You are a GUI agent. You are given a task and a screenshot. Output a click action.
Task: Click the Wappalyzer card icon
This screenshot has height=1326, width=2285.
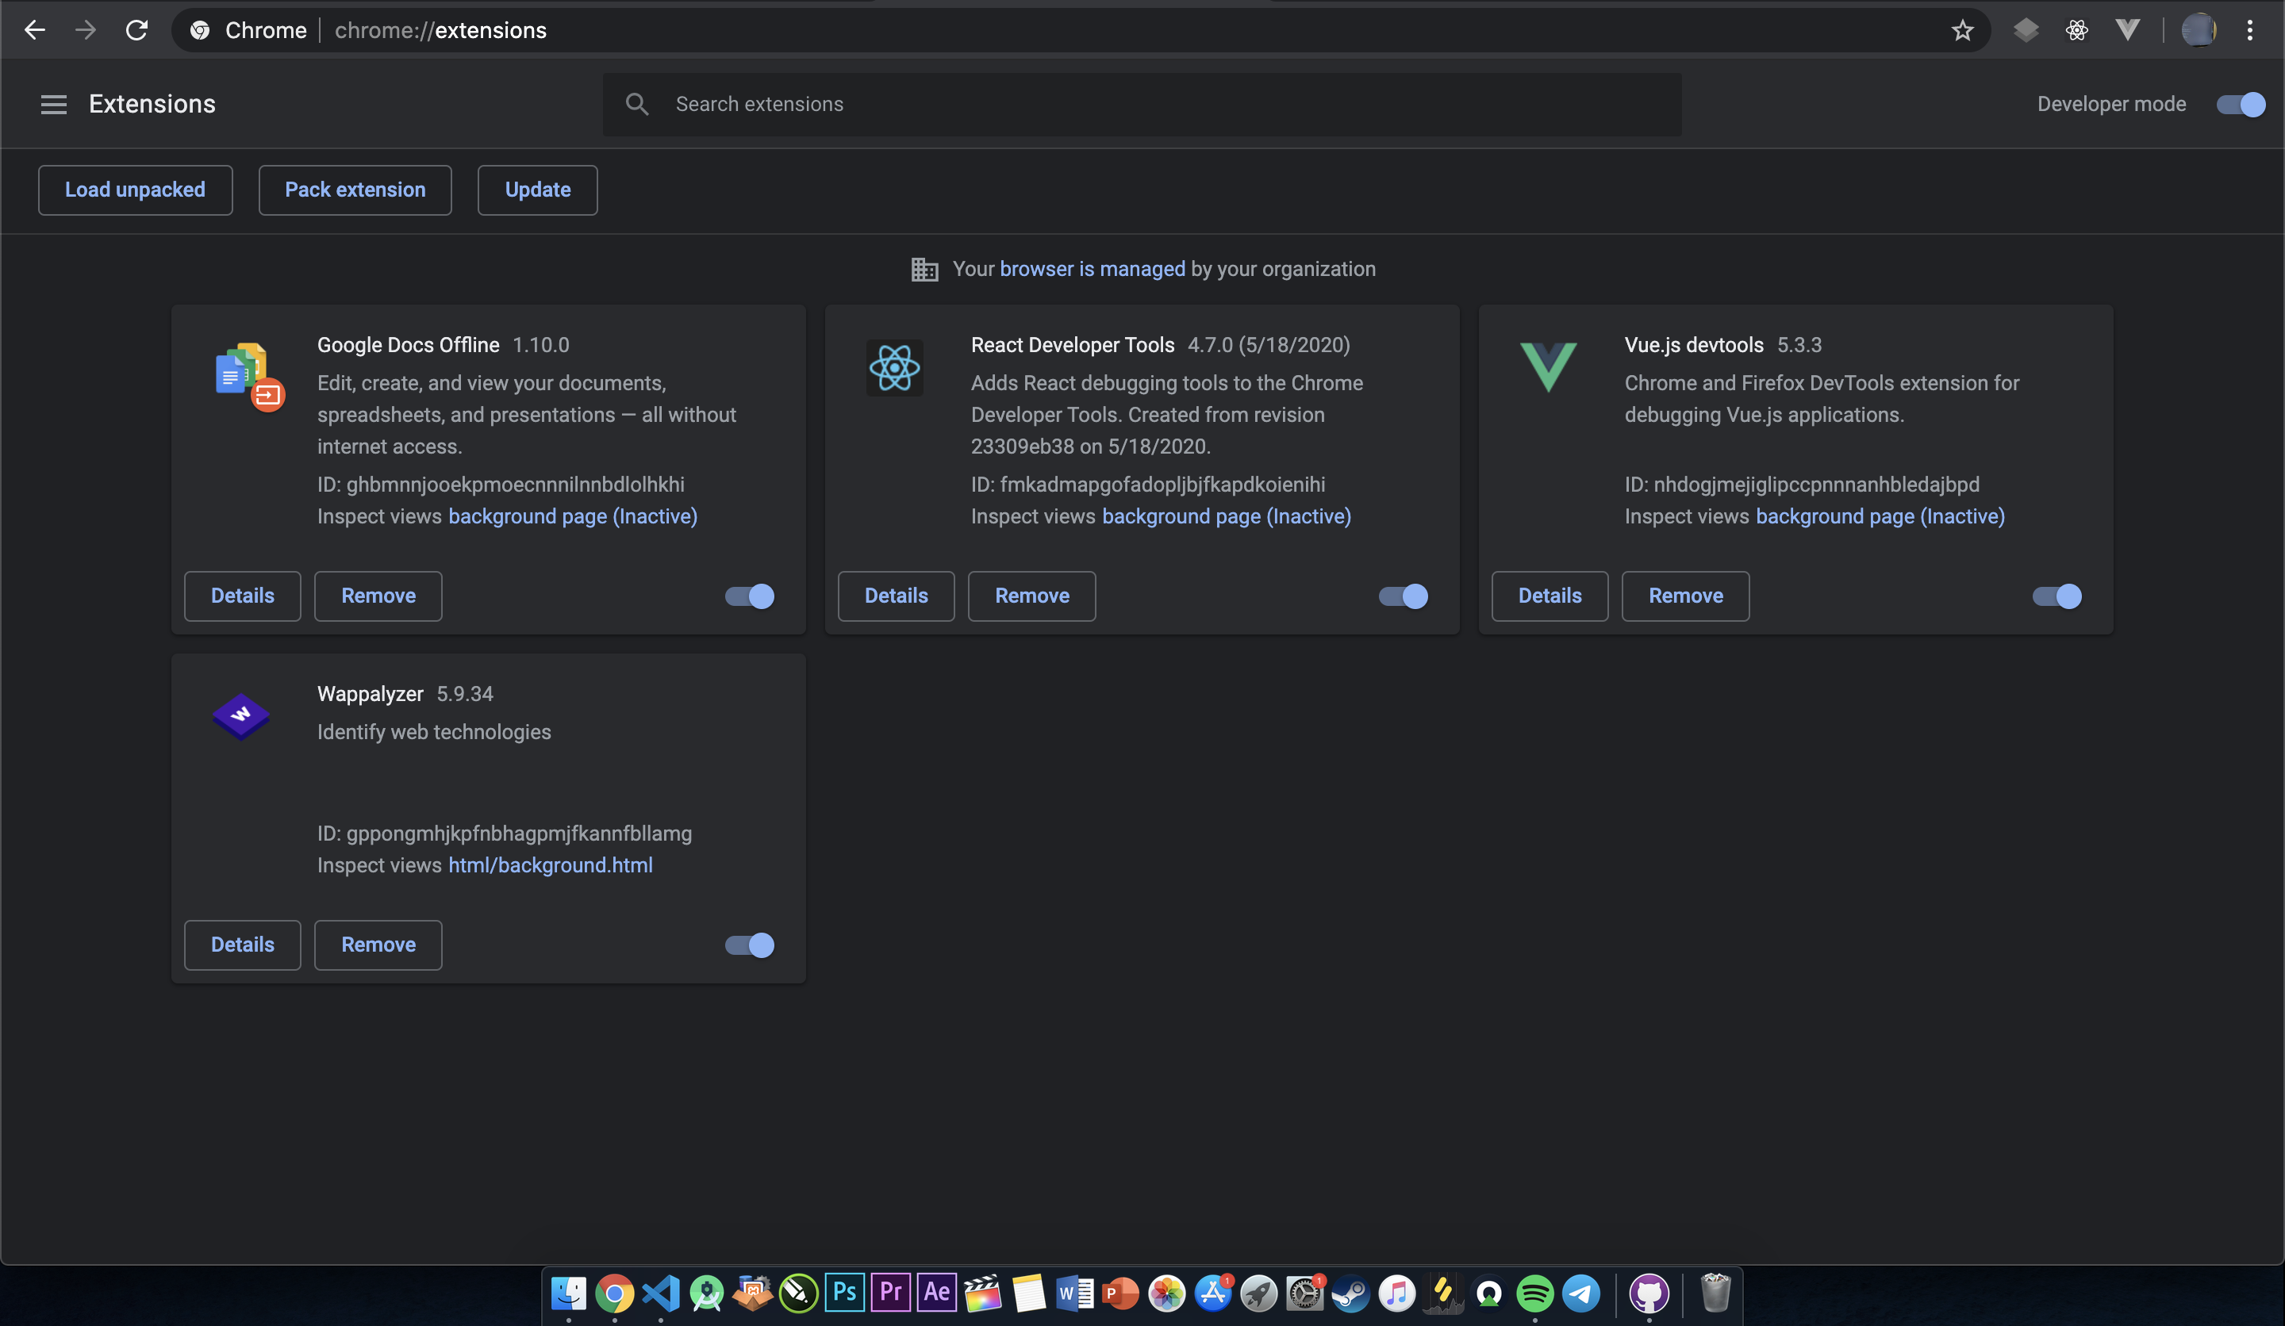pyautogui.click(x=240, y=716)
